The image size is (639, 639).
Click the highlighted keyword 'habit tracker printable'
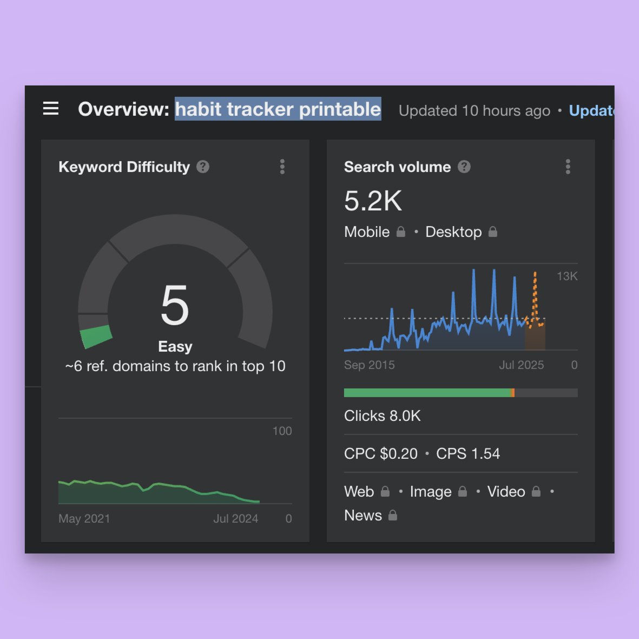click(x=278, y=109)
